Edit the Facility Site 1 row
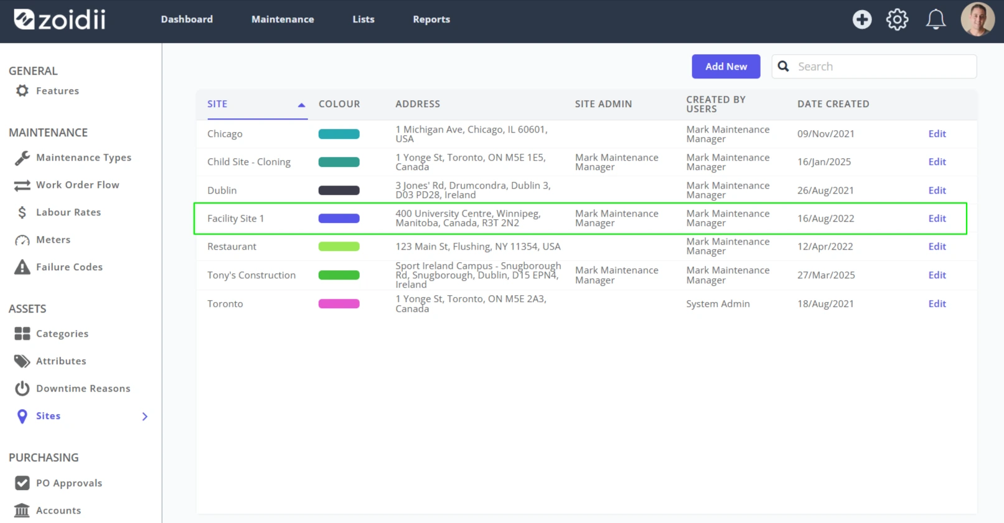This screenshot has height=523, width=1004. pyautogui.click(x=937, y=219)
